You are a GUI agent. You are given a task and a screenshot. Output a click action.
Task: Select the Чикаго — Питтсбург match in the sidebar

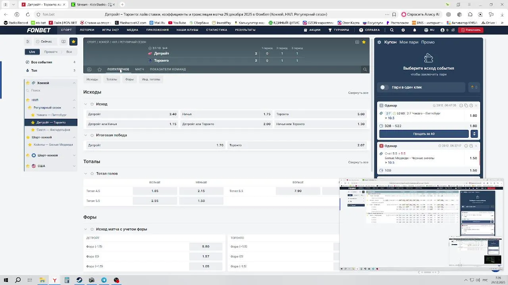[x=51, y=115]
